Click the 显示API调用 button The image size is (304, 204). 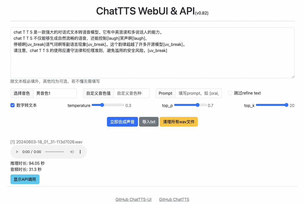[x=25, y=179]
